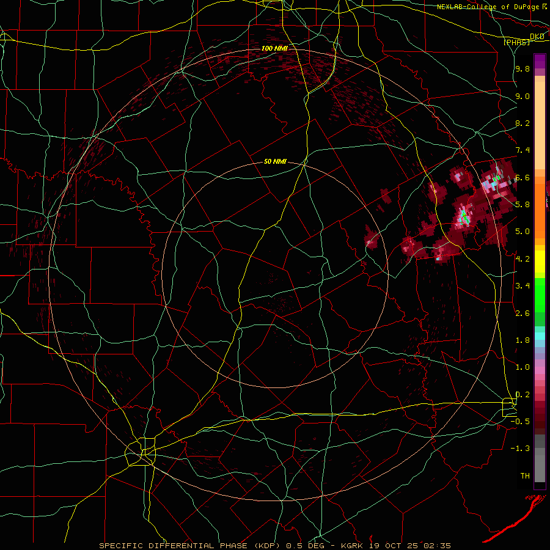The height and width of the screenshot is (550, 550).
Task: Click the 3.4 scale value
Action: (x=522, y=286)
